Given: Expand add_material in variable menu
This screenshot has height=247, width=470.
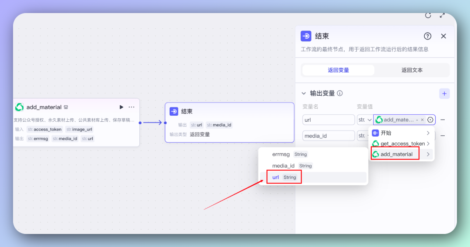Looking at the screenshot, I should tap(401, 154).
